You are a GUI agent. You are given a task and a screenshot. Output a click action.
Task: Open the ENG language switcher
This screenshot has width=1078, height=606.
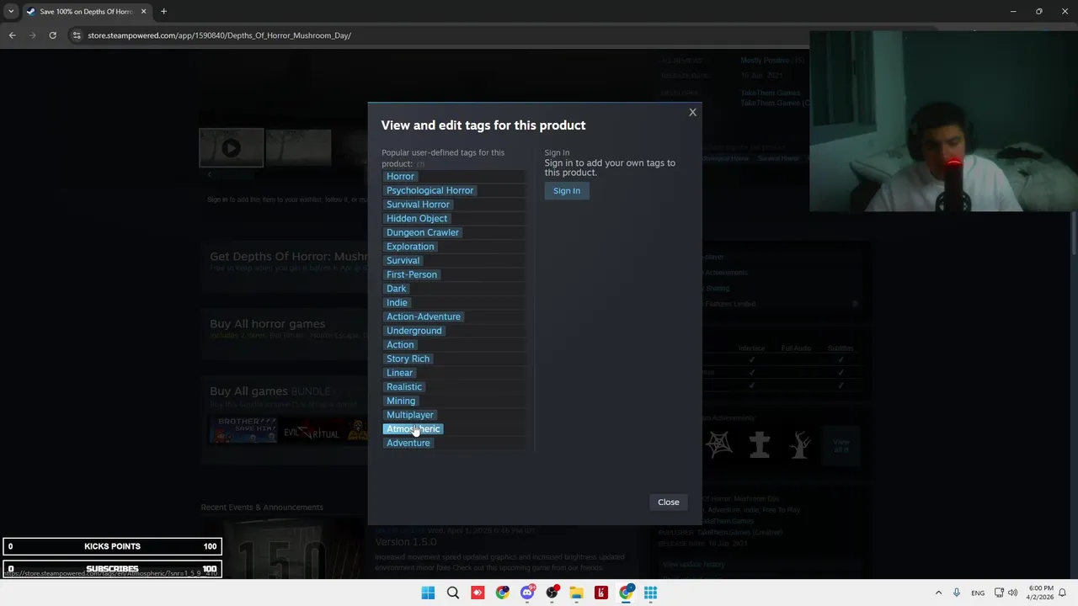click(x=978, y=593)
